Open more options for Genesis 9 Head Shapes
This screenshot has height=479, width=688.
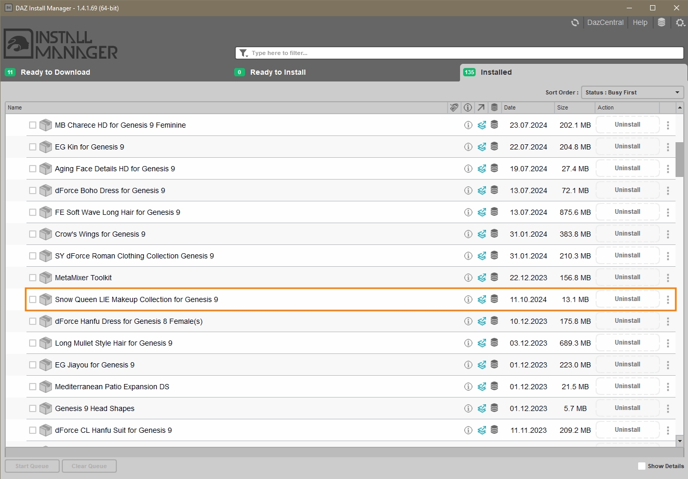click(668, 408)
